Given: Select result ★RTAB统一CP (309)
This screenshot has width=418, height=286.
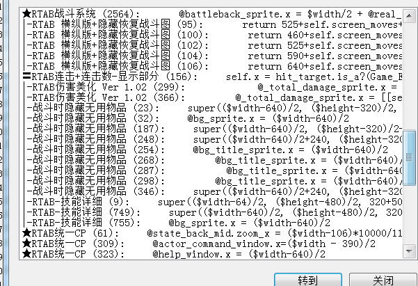Looking at the screenshot, I should (x=211, y=244).
